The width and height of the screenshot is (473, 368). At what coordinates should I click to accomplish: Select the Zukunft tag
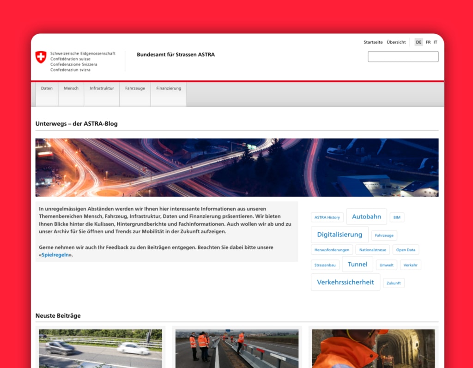click(x=394, y=283)
